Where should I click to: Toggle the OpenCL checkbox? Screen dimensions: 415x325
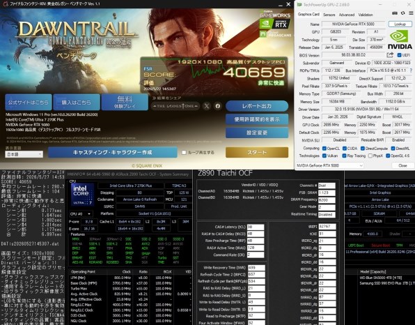324,149
